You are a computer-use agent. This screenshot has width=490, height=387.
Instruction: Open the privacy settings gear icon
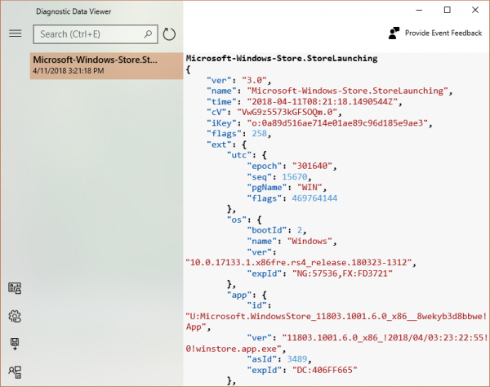click(x=15, y=316)
